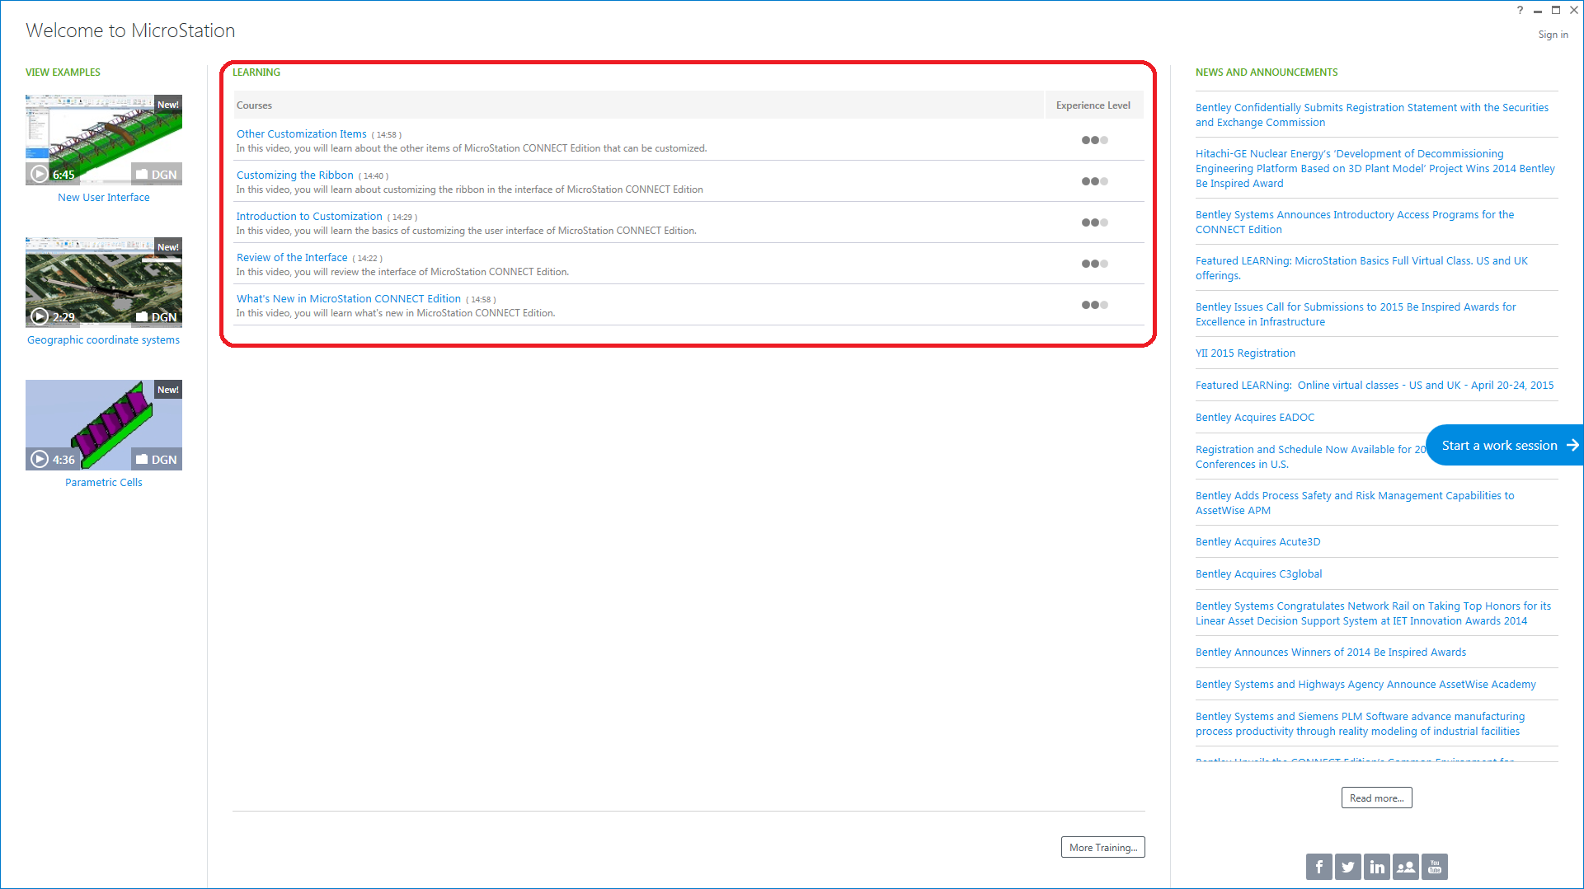The image size is (1584, 889).
Task: Open Introduction to Customization course
Action: coord(309,216)
